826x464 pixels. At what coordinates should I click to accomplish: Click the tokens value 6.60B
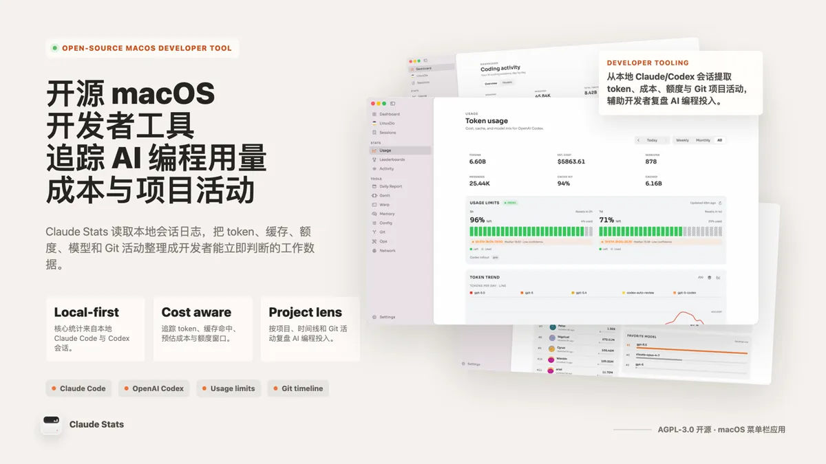pos(478,162)
